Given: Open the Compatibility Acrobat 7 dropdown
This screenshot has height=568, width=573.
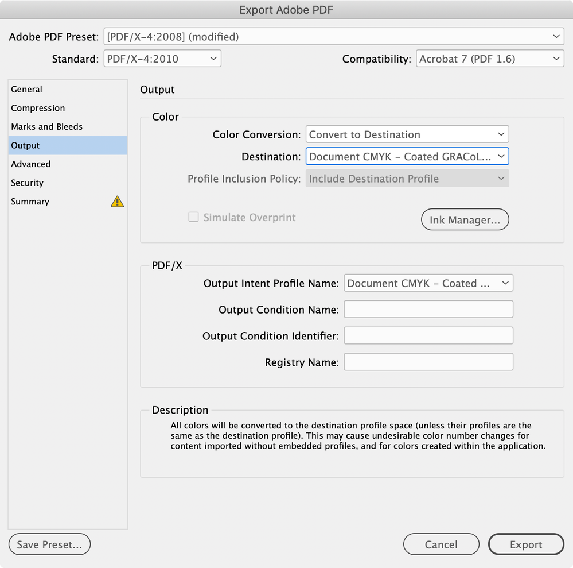Looking at the screenshot, I should tap(490, 59).
